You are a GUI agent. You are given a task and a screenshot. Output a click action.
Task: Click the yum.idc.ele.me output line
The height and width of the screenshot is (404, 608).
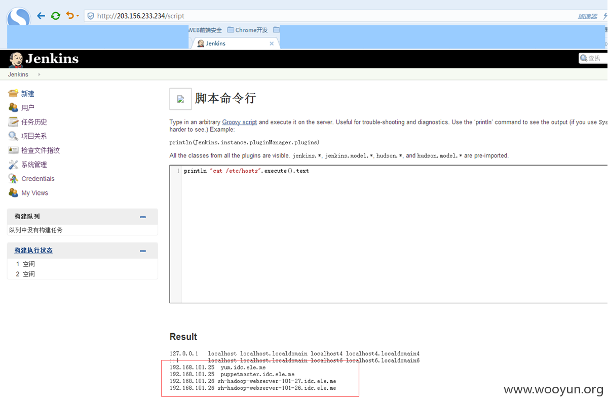pos(217,367)
